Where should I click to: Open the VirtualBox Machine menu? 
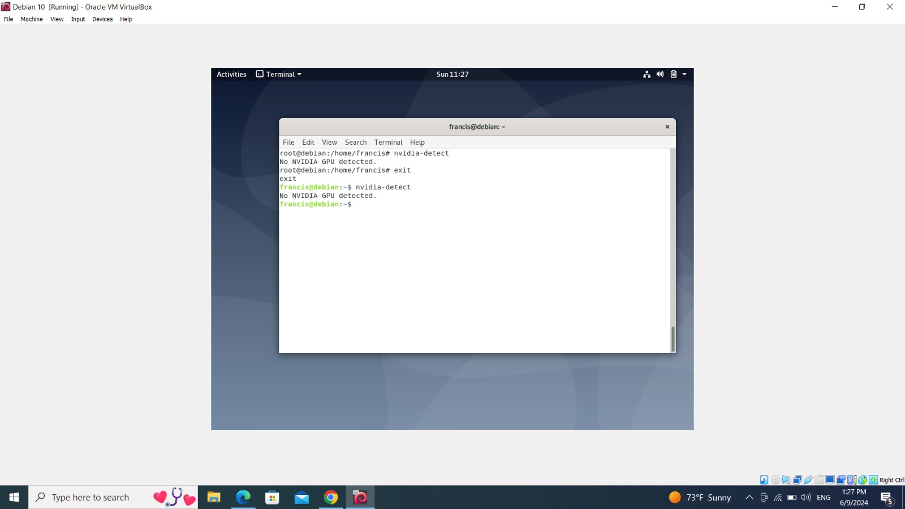32,19
